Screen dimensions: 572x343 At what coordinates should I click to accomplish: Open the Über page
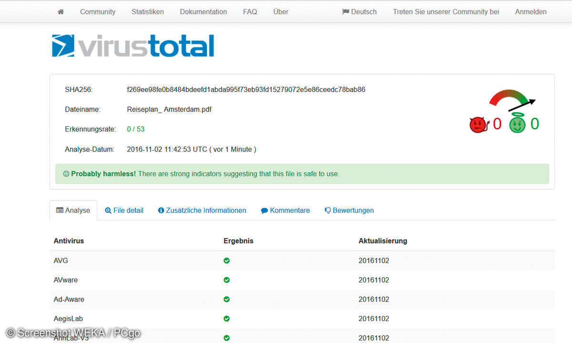pyautogui.click(x=281, y=12)
